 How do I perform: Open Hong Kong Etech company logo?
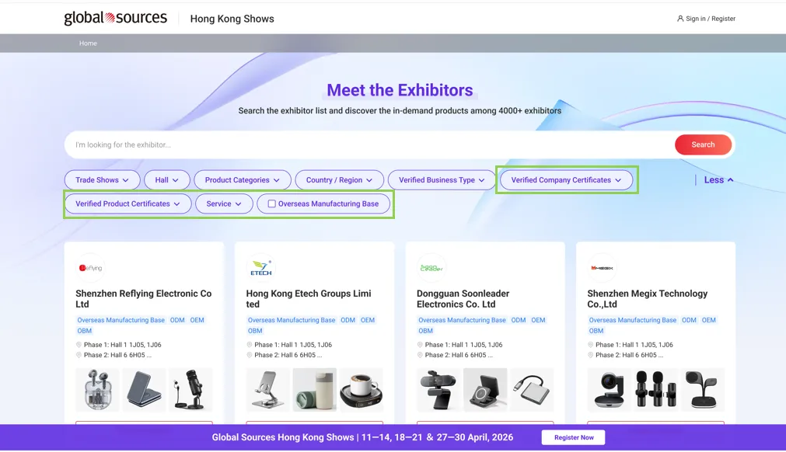click(260, 268)
